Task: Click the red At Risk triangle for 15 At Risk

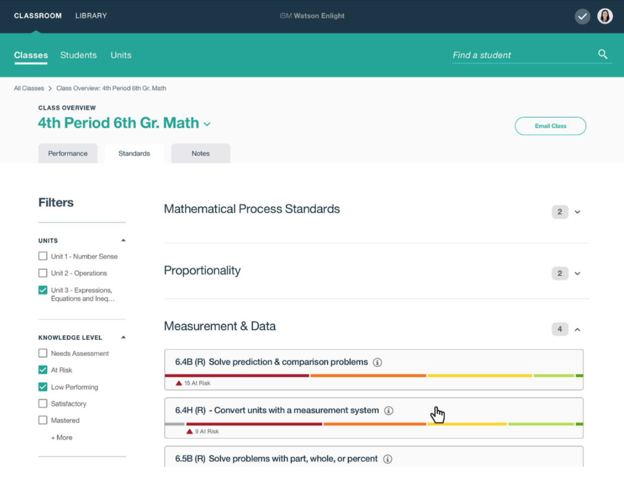Action: 178,383
